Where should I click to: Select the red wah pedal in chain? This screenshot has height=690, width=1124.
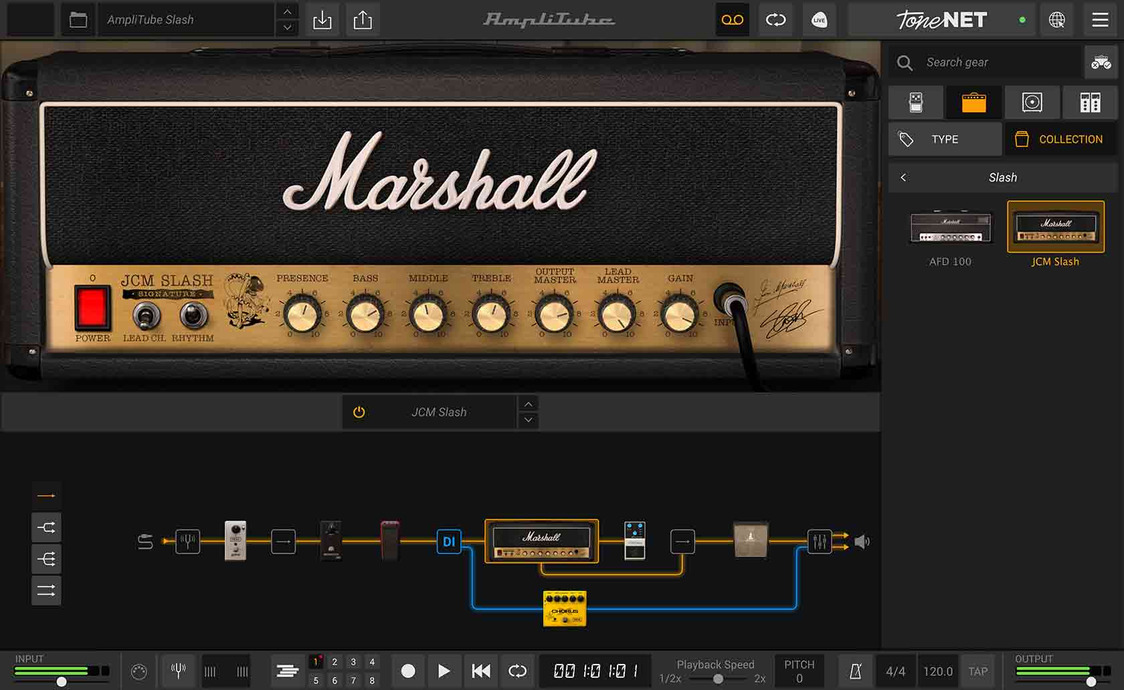pos(390,540)
